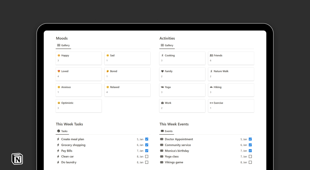Click the Work briefcase icon

tap(162, 103)
